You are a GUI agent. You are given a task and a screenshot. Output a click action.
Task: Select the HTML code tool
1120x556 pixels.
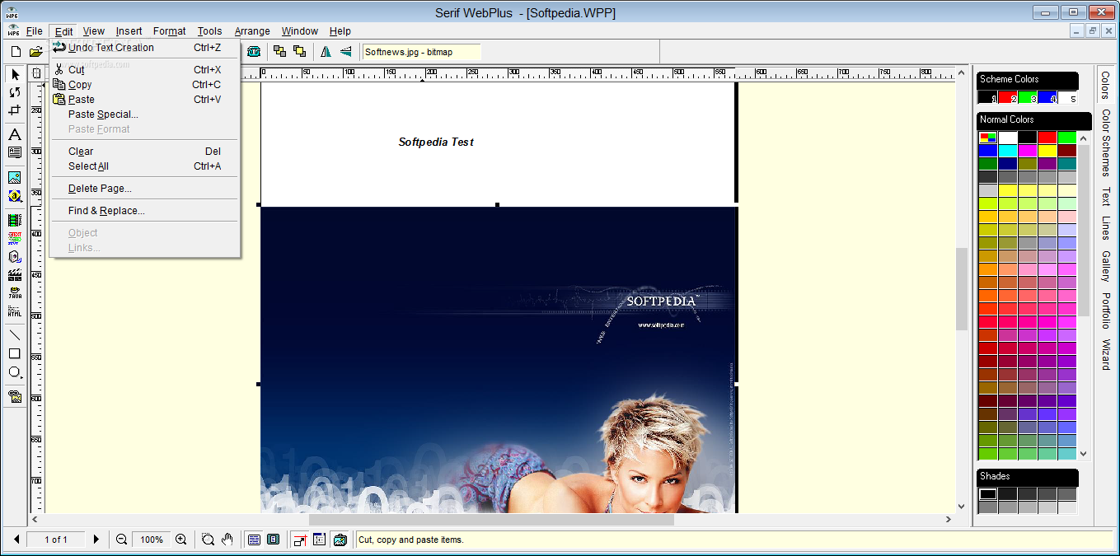tap(15, 311)
